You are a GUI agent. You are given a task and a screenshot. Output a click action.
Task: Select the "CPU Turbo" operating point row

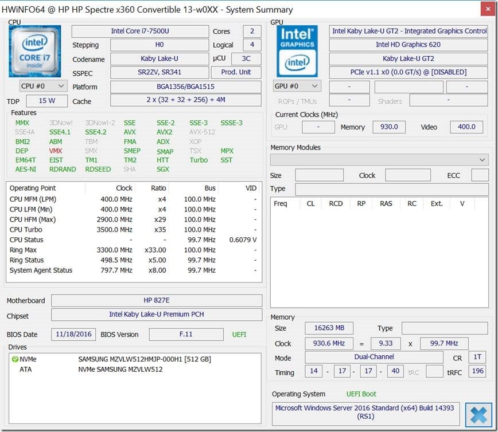pyautogui.click(x=133, y=230)
